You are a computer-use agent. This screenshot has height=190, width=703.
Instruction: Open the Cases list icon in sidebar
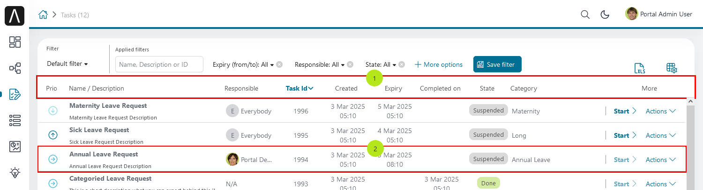(15, 120)
